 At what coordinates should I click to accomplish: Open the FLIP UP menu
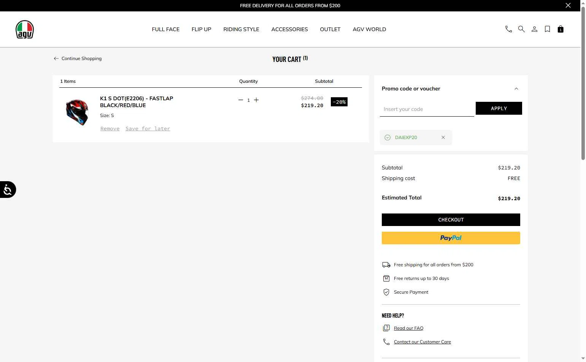pyautogui.click(x=201, y=29)
